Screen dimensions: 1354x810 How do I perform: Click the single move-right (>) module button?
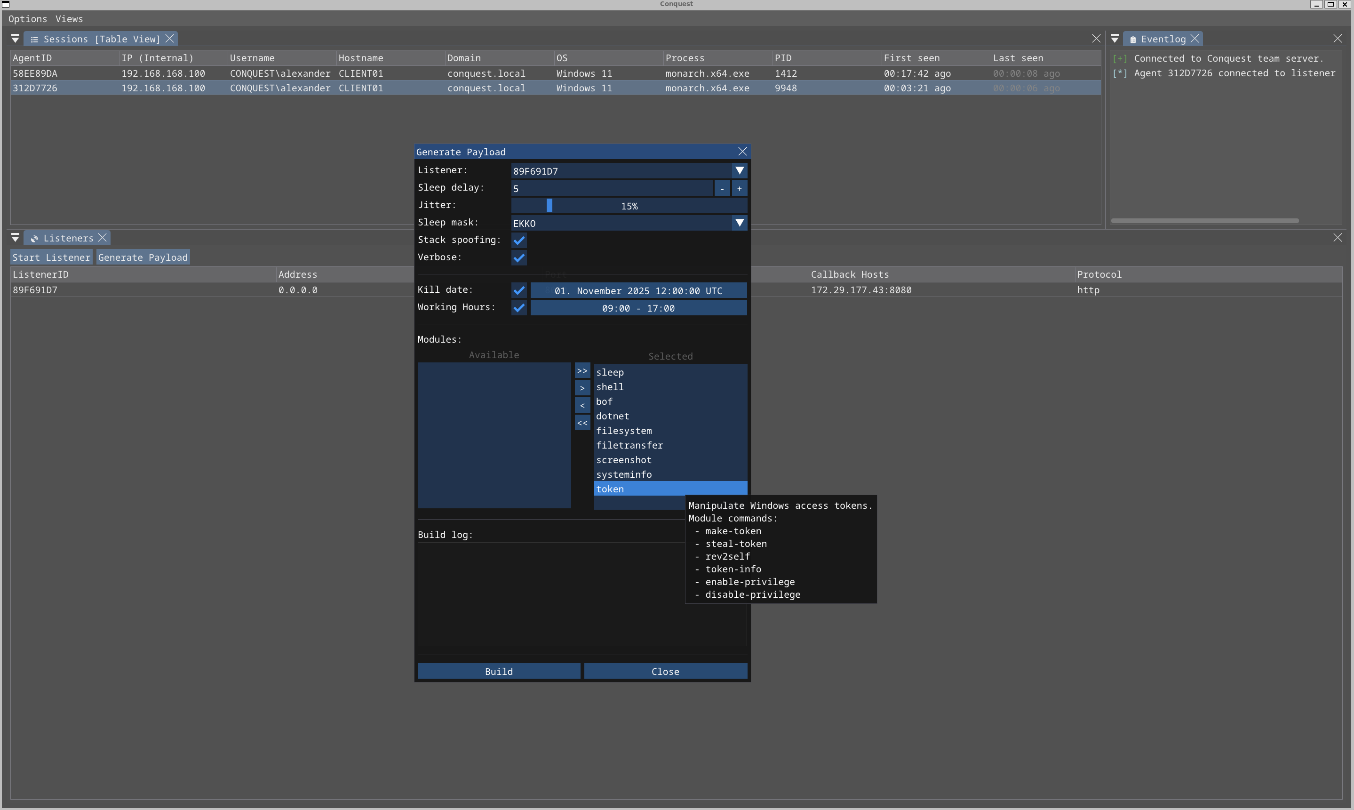pos(582,388)
